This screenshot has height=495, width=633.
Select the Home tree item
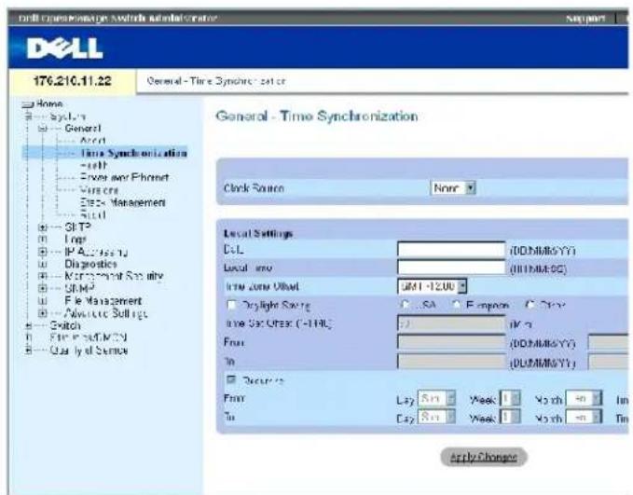49,104
